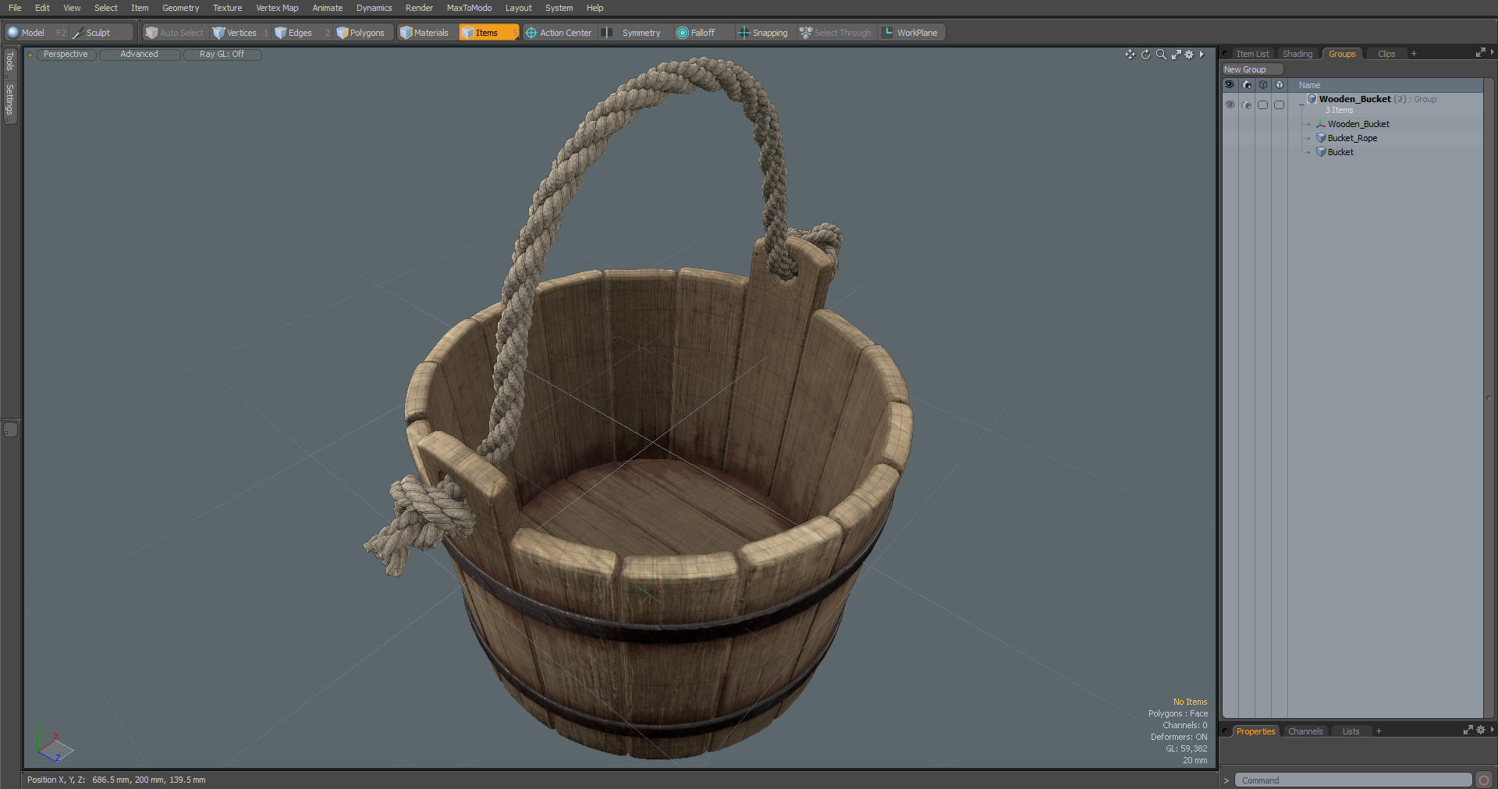Click the solid cube column header

(x=1280, y=85)
